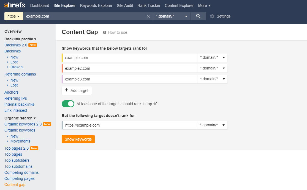Click the How to use help icon
Viewport: 307px width, 190px height.
point(104,32)
